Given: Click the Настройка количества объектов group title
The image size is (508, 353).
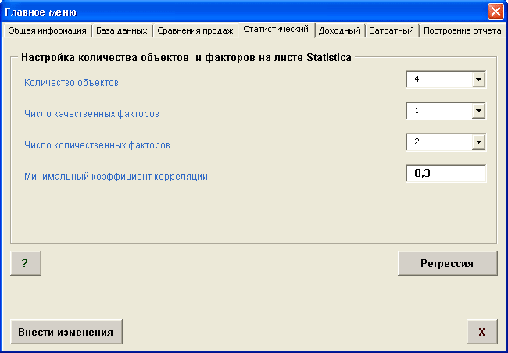Looking at the screenshot, I should [186, 58].
